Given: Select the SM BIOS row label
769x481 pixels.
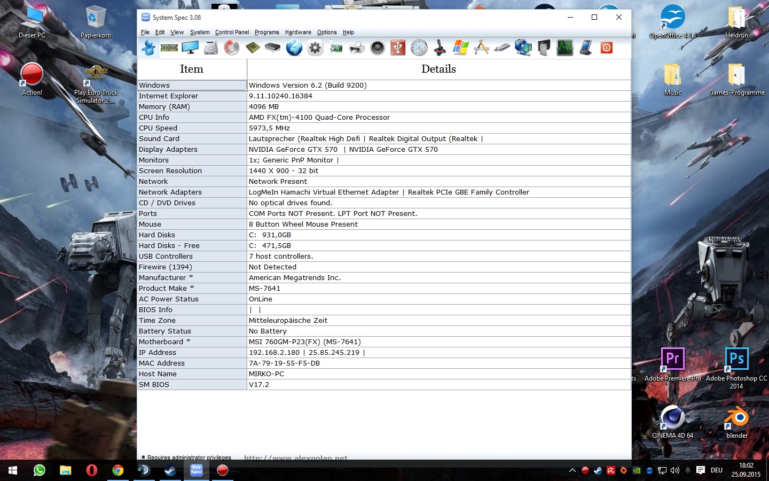Looking at the screenshot, I should click(192, 384).
